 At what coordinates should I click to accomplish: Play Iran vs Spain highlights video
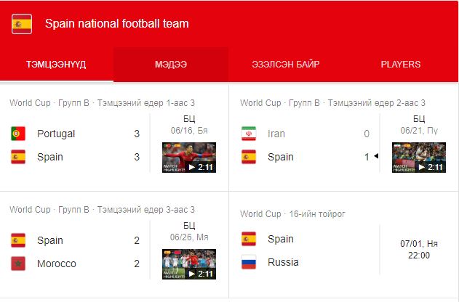coord(418,158)
